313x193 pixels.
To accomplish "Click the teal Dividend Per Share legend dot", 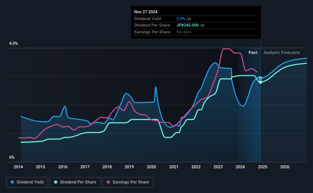I will 56,182.
